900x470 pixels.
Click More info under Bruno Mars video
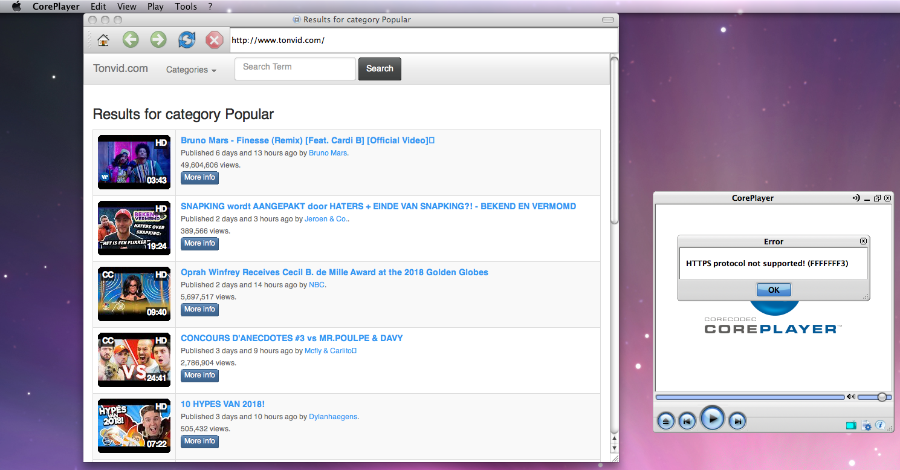pyautogui.click(x=199, y=178)
